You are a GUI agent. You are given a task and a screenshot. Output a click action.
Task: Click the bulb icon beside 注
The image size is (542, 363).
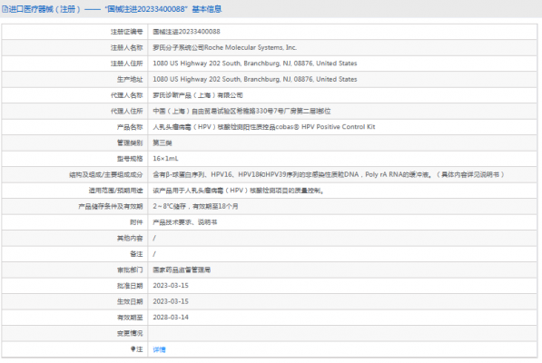click(x=133, y=348)
